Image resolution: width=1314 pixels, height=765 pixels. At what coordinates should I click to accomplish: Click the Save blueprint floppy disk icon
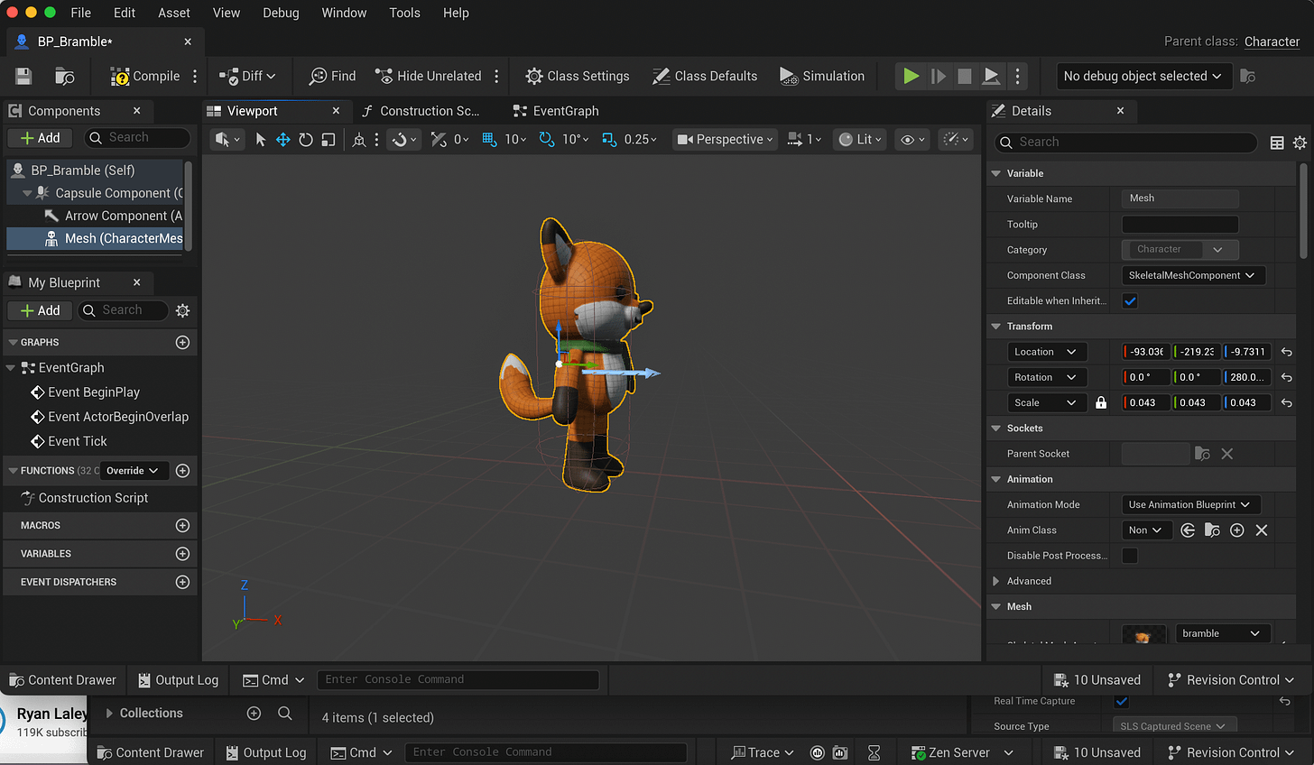click(23, 77)
